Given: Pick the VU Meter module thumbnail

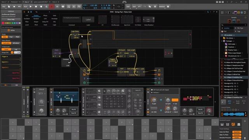Looking at the screenshot, I should 138,19.
